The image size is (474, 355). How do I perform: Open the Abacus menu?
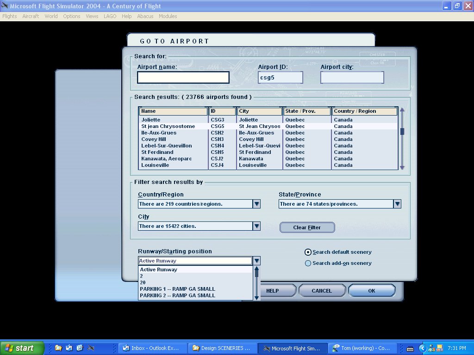pyautogui.click(x=145, y=16)
